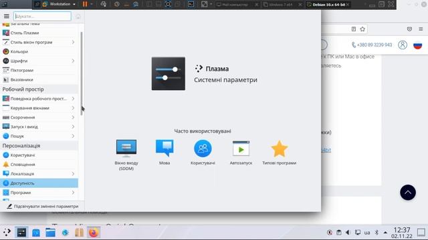Open Скорочення (Shortcuts) settings
This screenshot has height=240, width=428.
coord(39,117)
